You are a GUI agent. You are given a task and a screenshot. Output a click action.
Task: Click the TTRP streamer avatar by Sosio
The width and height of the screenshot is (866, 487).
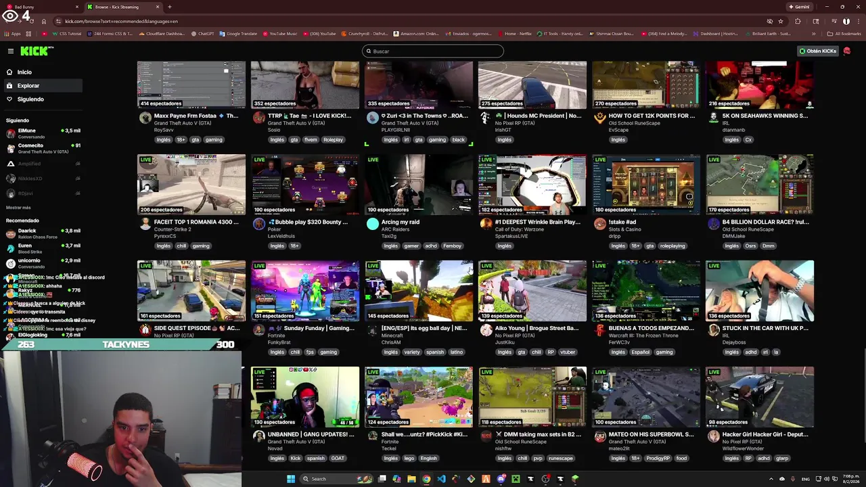coord(259,118)
